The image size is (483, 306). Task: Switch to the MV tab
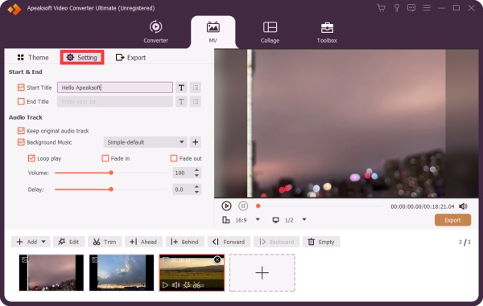point(213,32)
